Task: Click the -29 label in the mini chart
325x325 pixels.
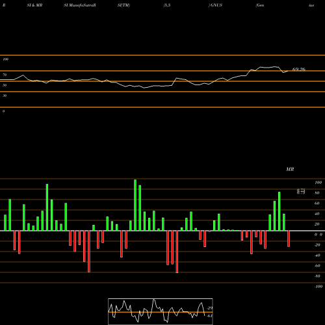Action: 210,308
